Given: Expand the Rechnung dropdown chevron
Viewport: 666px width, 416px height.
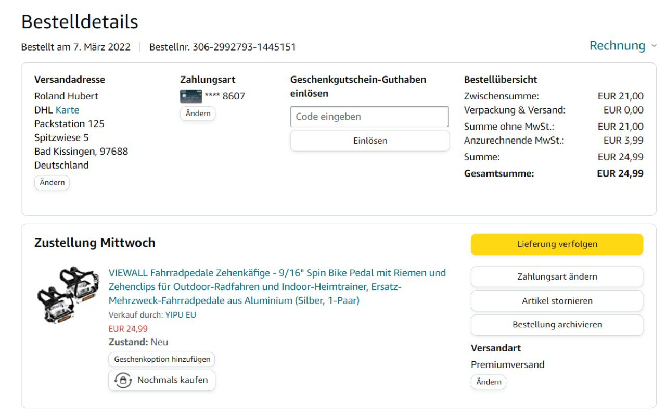Looking at the screenshot, I should pyautogui.click(x=654, y=46).
